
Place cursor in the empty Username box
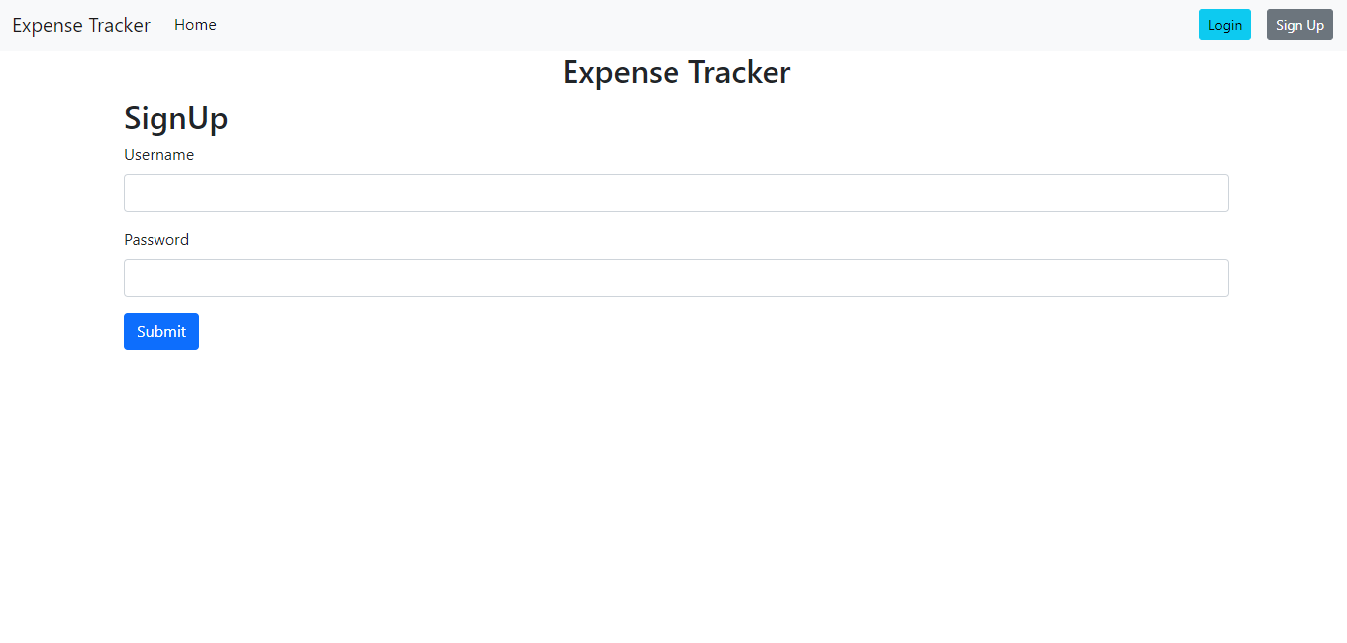coord(675,193)
